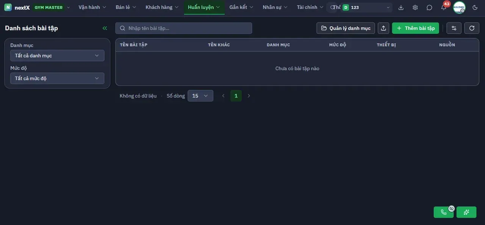Screen dimensions: 485x225
Task: Click the 'THIẾT BỊ' column header
Action: point(386,45)
